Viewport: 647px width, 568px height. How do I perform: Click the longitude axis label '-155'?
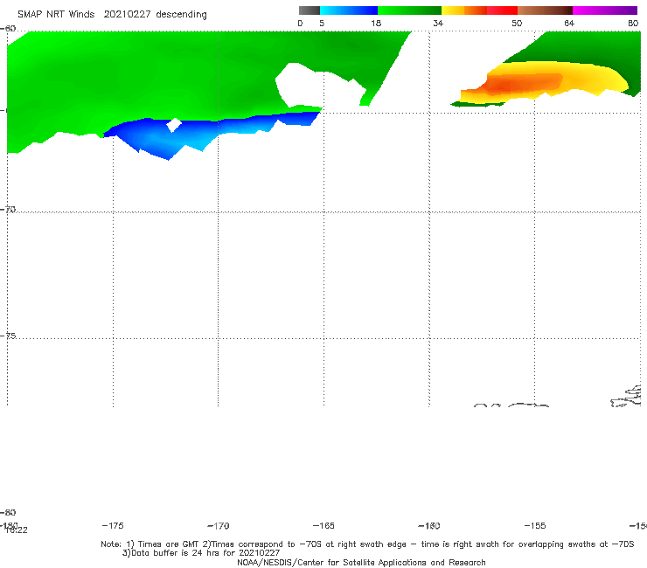tap(535, 526)
